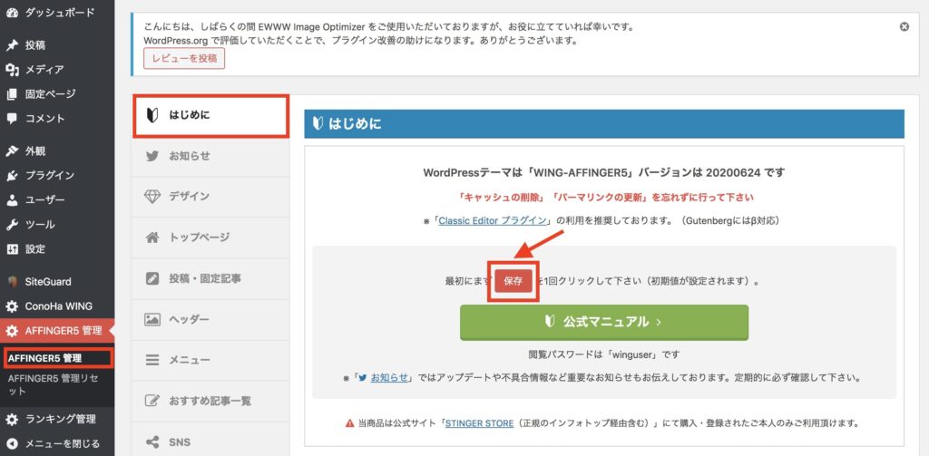
Task: Open the green 公式マニュアル button
Action: pos(604,322)
